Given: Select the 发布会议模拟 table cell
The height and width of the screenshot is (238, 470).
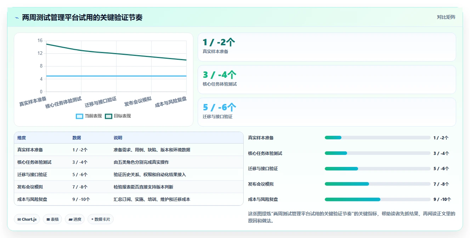Looking at the screenshot, I should (42, 187).
